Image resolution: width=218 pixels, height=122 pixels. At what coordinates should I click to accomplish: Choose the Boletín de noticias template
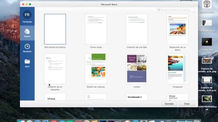[96, 69]
